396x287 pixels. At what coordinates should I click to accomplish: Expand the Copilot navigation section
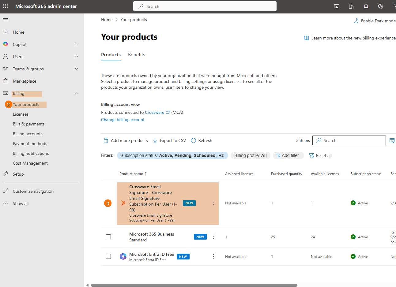tap(77, 44)
